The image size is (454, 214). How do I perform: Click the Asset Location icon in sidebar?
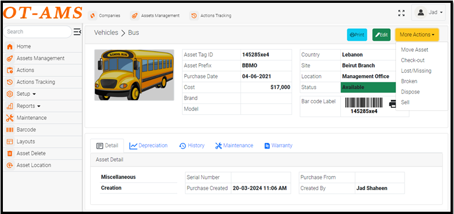click(10, 165)
